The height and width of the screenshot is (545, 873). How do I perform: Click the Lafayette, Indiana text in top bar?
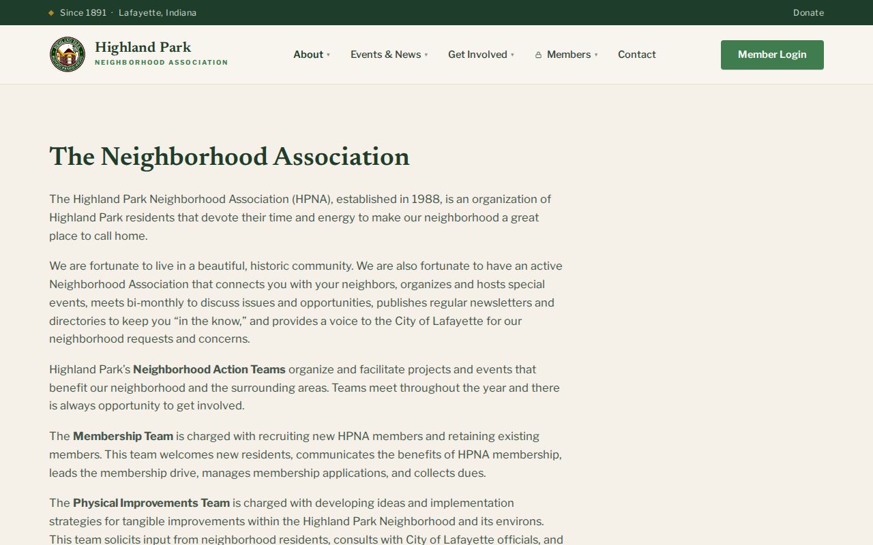pos(158,13)
